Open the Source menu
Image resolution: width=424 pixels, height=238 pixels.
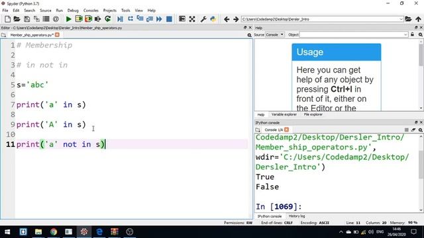click(46, 11)
